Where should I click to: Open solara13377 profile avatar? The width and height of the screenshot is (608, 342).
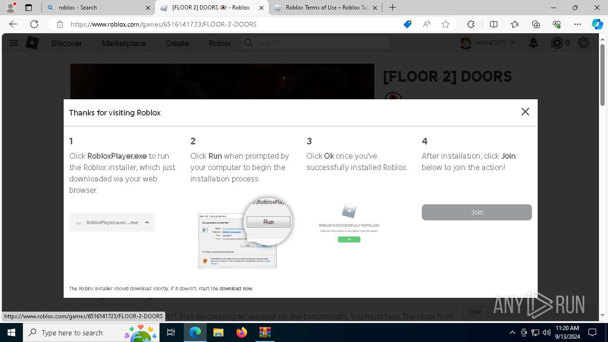pos(466,43)
